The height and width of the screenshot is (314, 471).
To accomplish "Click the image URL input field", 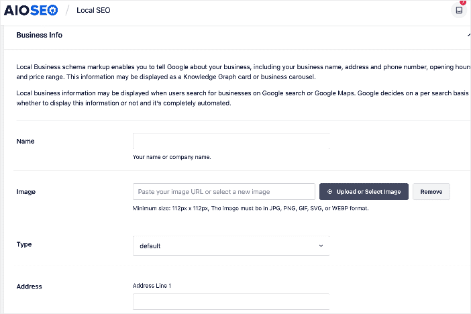I will [224, 192].
